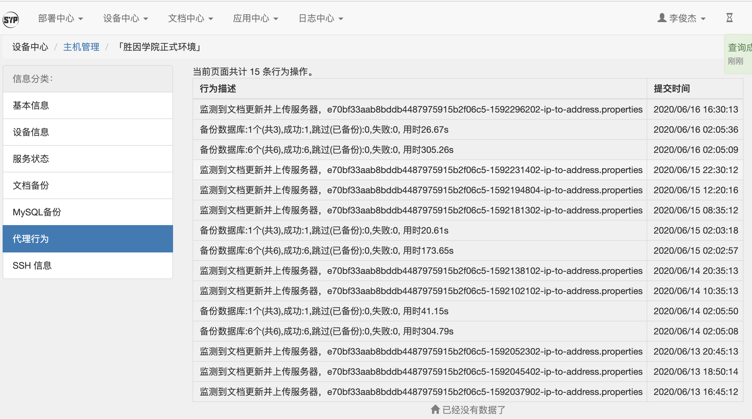The width and height of the screenshot is (752, 419).
Task: Click the backup row 用时305.26s
Action: (x=468, y=150)
